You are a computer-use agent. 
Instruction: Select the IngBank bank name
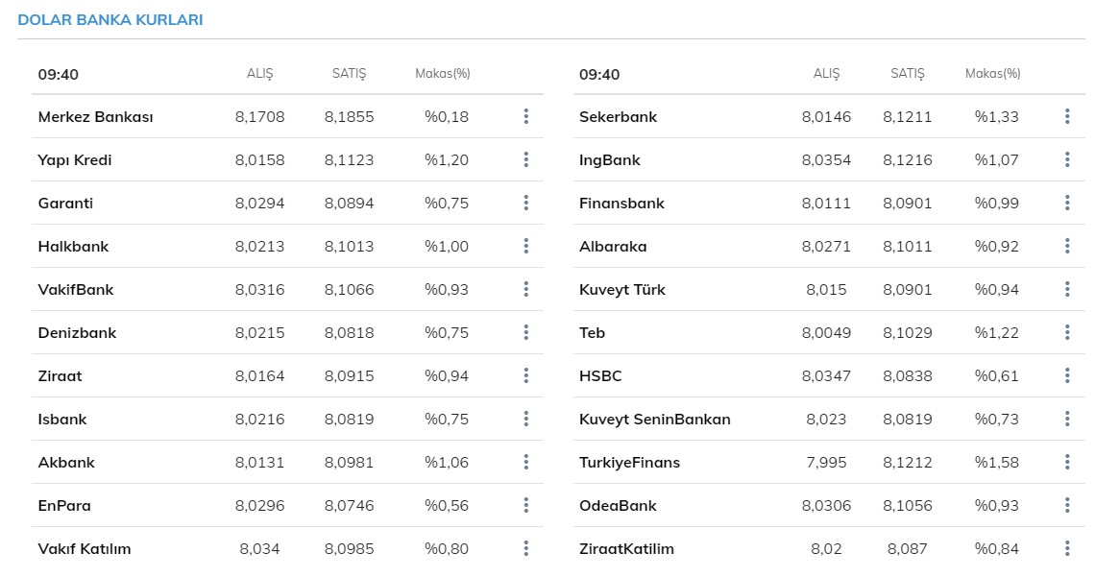pos(609,159)
